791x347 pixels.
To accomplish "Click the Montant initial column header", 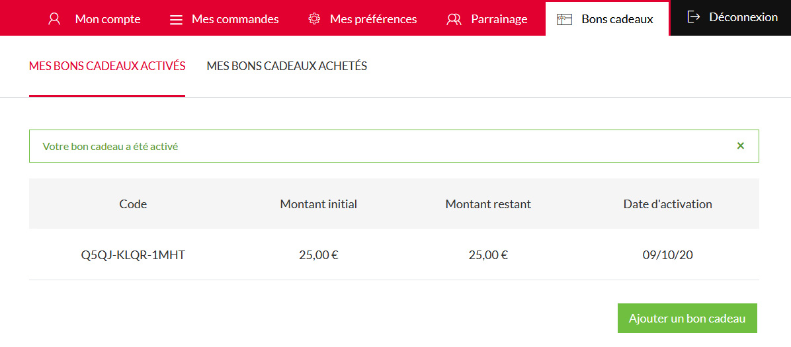I will pyautogui.click(x=319, y=204).
